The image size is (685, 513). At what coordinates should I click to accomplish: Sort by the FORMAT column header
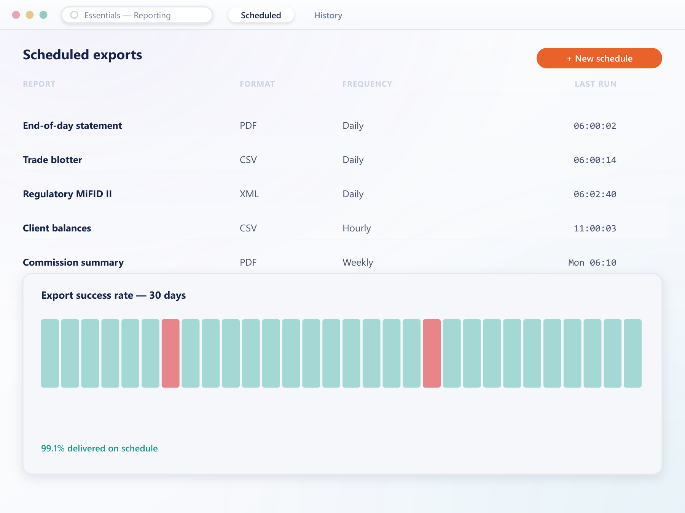tap(257, 84)
